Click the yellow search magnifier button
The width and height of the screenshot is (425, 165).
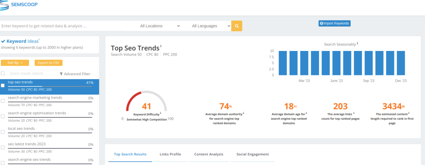(237, 26)
